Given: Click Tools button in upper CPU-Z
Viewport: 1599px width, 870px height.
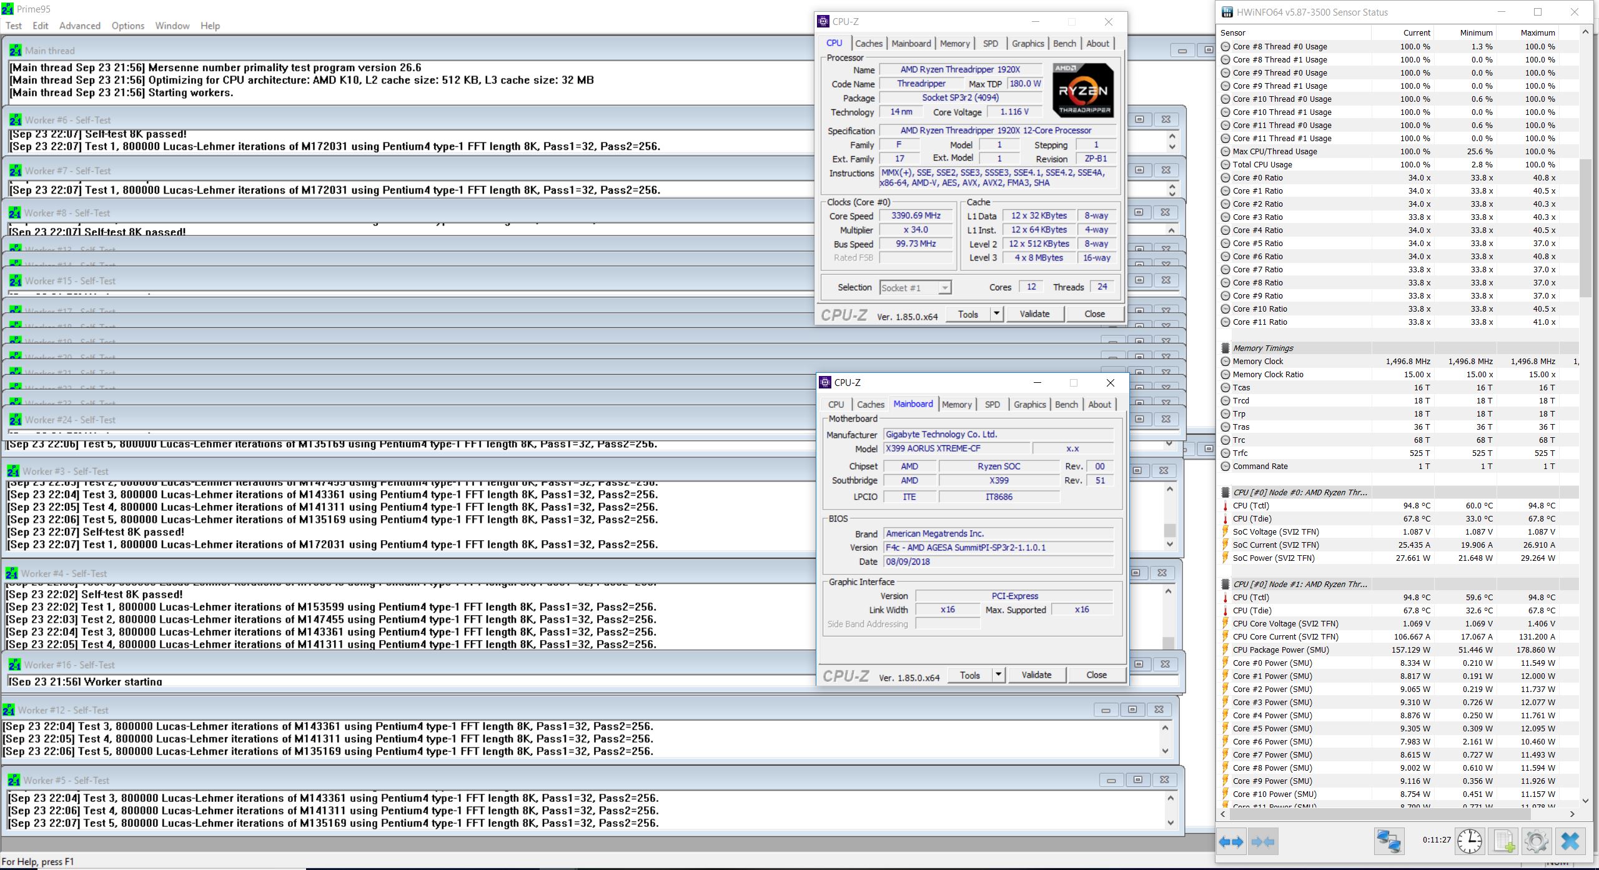Looking at the screenshot, I should pos(968,314).
